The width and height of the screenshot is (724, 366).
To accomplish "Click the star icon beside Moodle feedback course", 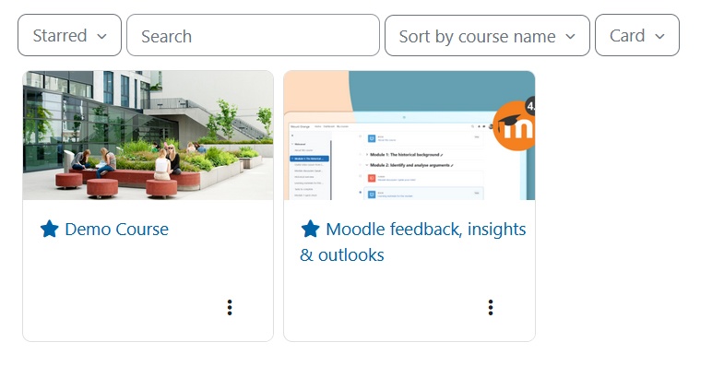I will 310,229.
